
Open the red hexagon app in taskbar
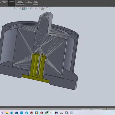[42, 113]
